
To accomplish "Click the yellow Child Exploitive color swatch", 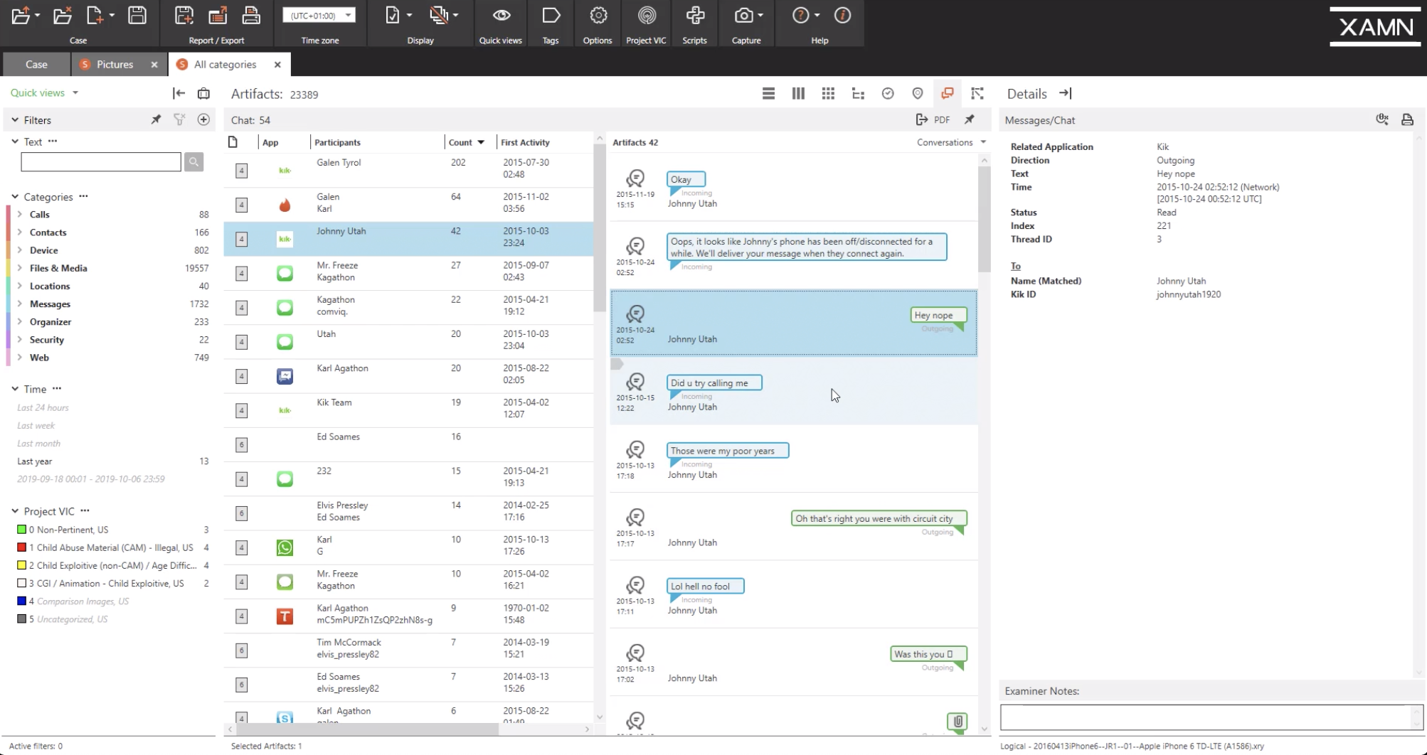I will 21,565.
